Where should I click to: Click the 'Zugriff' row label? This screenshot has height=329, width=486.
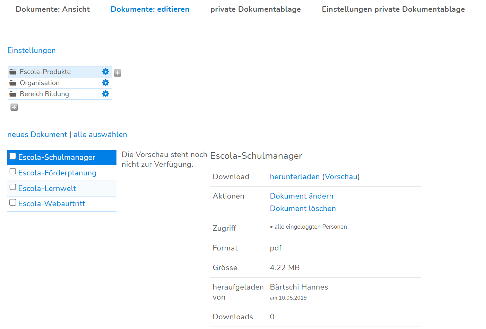coord(224,228)
